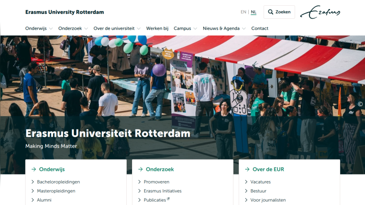Open the Over de EUR card heading
Viewport: 365px width, 205px height.
coord(268,169)
